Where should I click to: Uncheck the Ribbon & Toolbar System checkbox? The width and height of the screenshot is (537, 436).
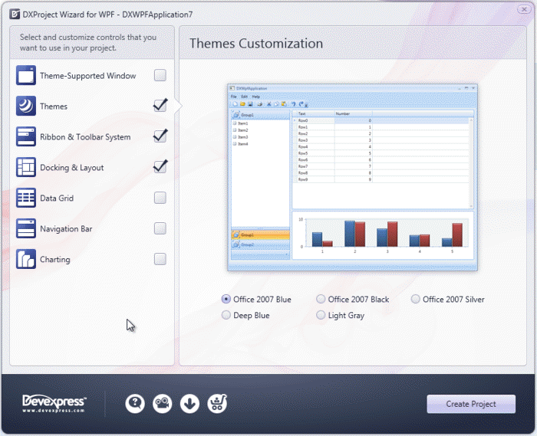[x=160, y=136]
